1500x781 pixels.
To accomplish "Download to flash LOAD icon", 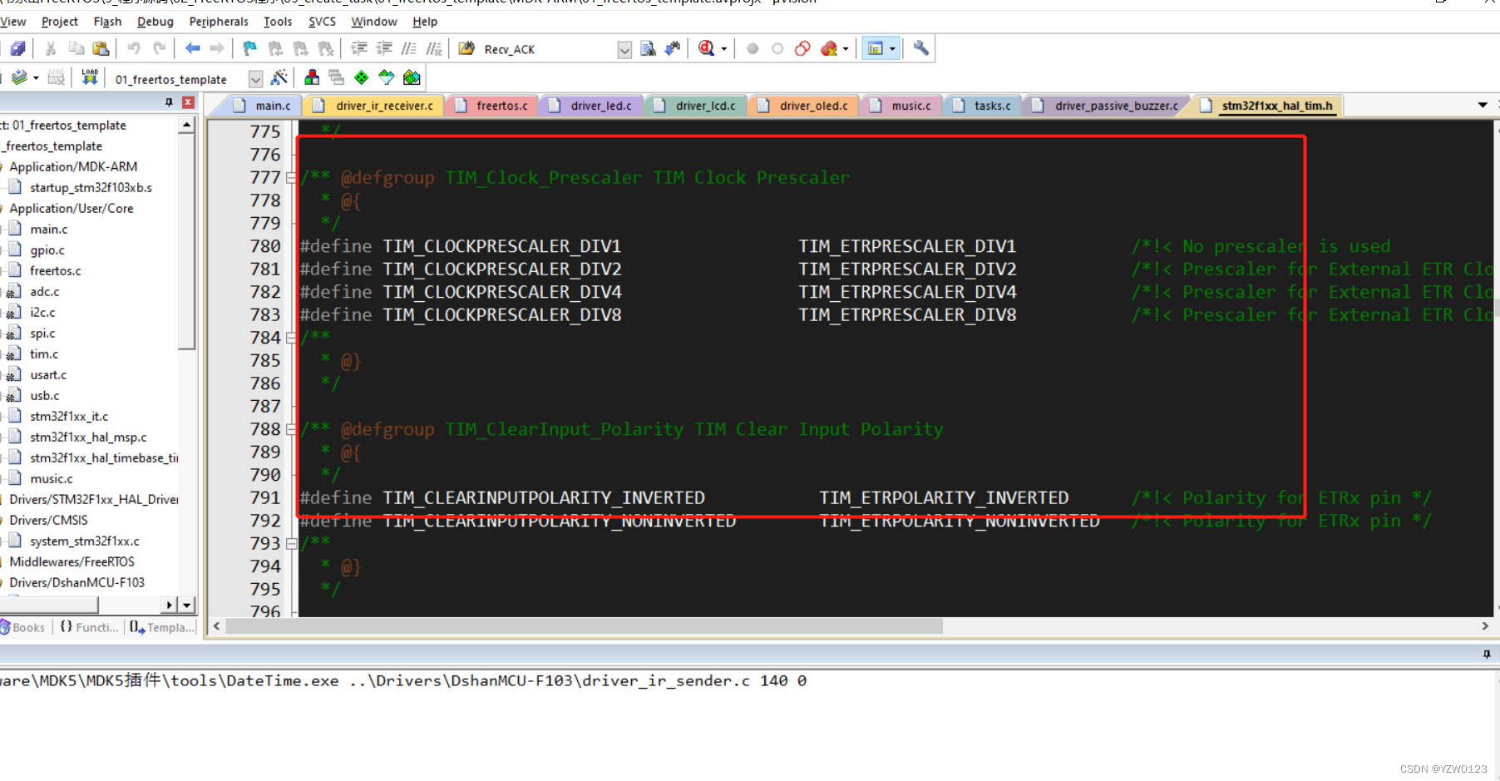I will click(90, 78).
